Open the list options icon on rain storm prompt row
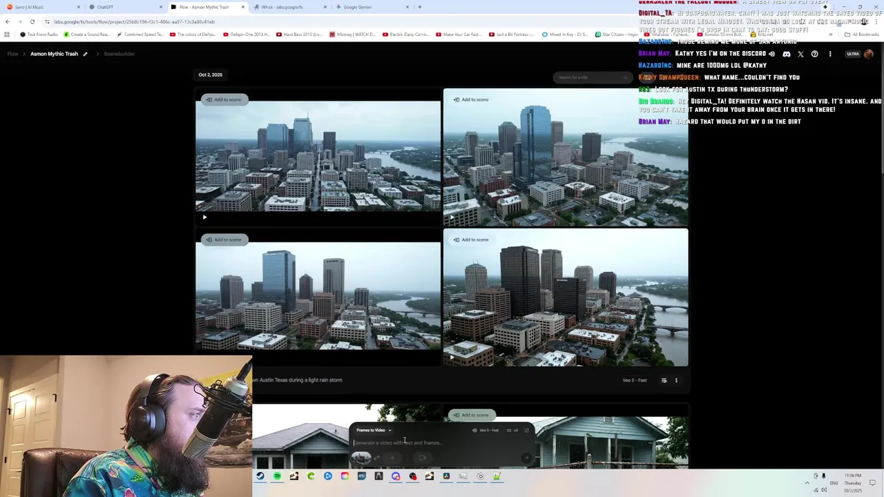This screenshot has height=497, width=884. [x=664, y=380]
